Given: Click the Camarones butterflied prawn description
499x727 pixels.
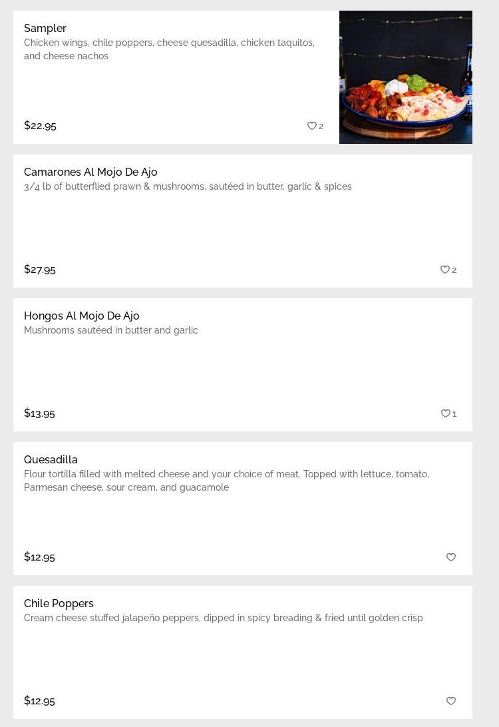Looking at the screenshot, I should point(188,186).
